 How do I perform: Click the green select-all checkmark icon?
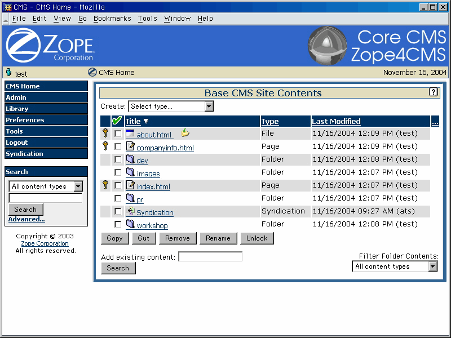coord(117,121)
